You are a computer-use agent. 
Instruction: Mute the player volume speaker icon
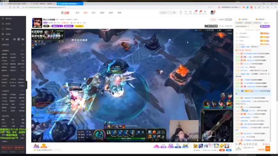point(186,140)
